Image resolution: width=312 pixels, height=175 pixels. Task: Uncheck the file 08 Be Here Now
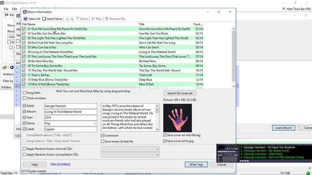[24, 61]
